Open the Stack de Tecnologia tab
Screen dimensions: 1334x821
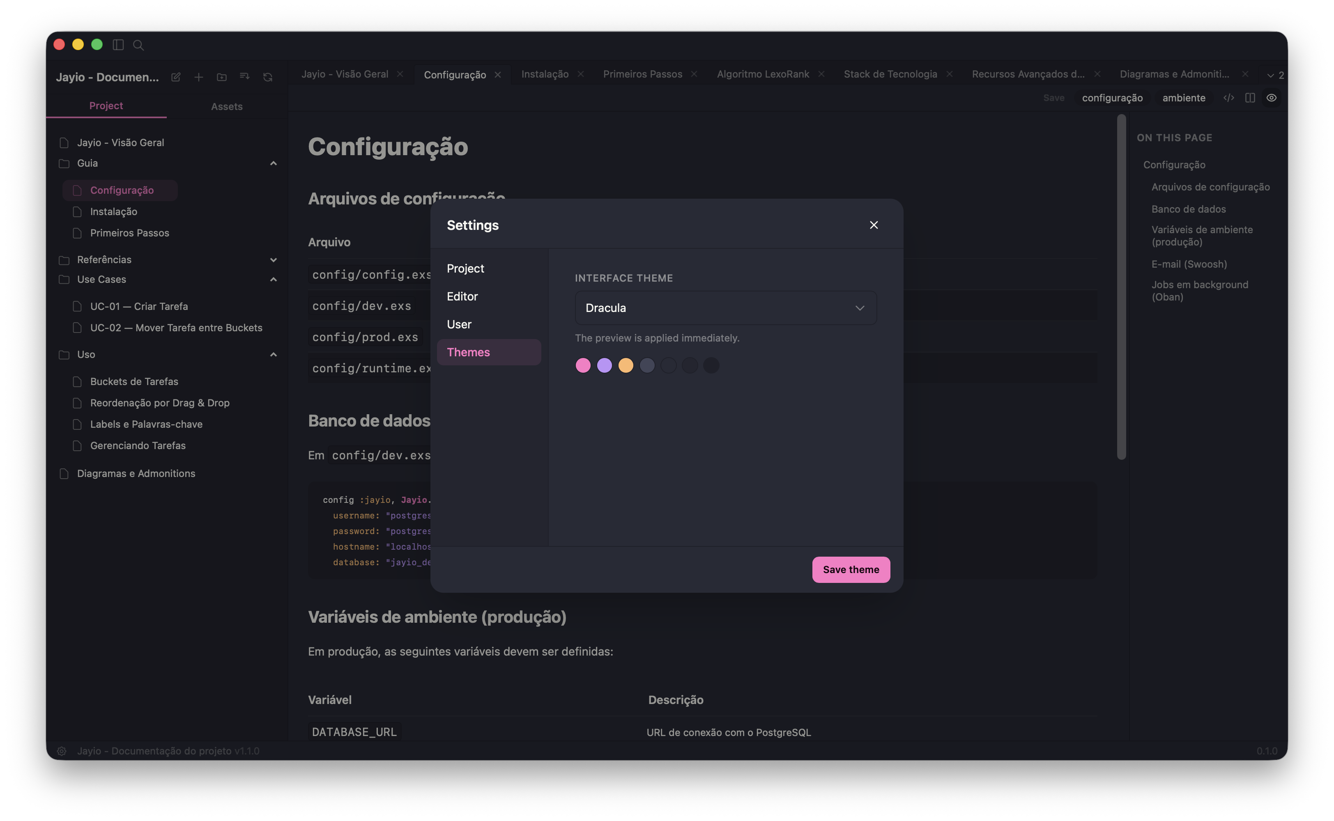point(890,74)
